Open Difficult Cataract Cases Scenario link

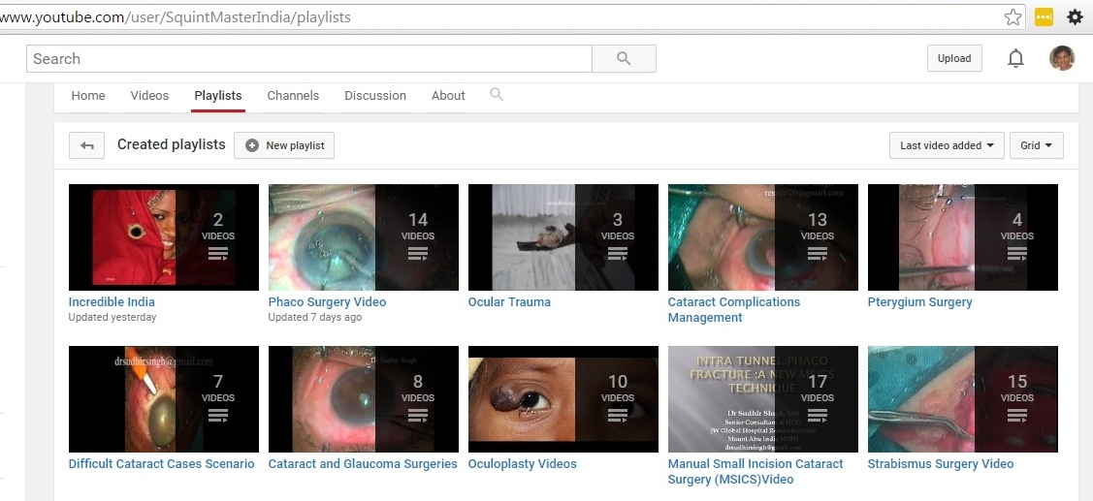coord(162,463)
